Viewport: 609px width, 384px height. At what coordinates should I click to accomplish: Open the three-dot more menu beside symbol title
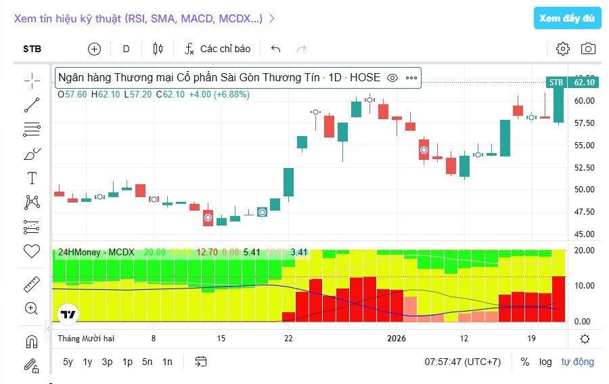(x=411, y=78)
